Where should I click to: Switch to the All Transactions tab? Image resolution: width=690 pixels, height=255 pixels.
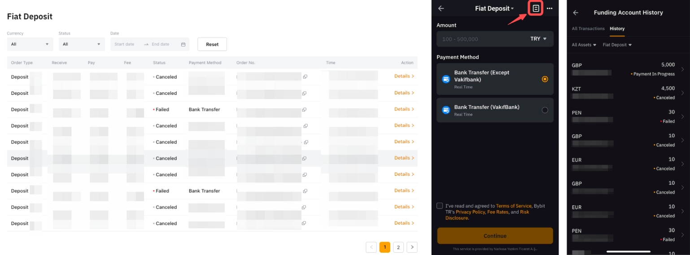pyautogui.click(x=588, y=29)
